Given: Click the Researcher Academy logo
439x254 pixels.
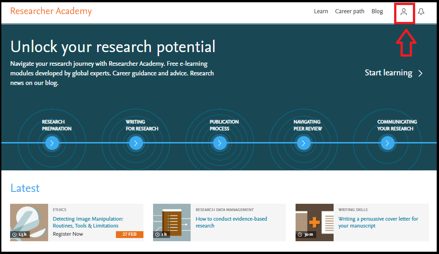Looking at the screenshot, I should (x=51, y=11).
